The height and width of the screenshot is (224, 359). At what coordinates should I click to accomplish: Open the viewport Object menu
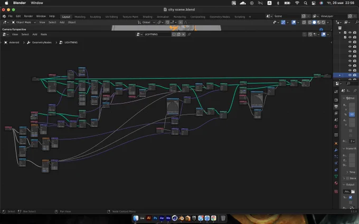tap(72, 22)
